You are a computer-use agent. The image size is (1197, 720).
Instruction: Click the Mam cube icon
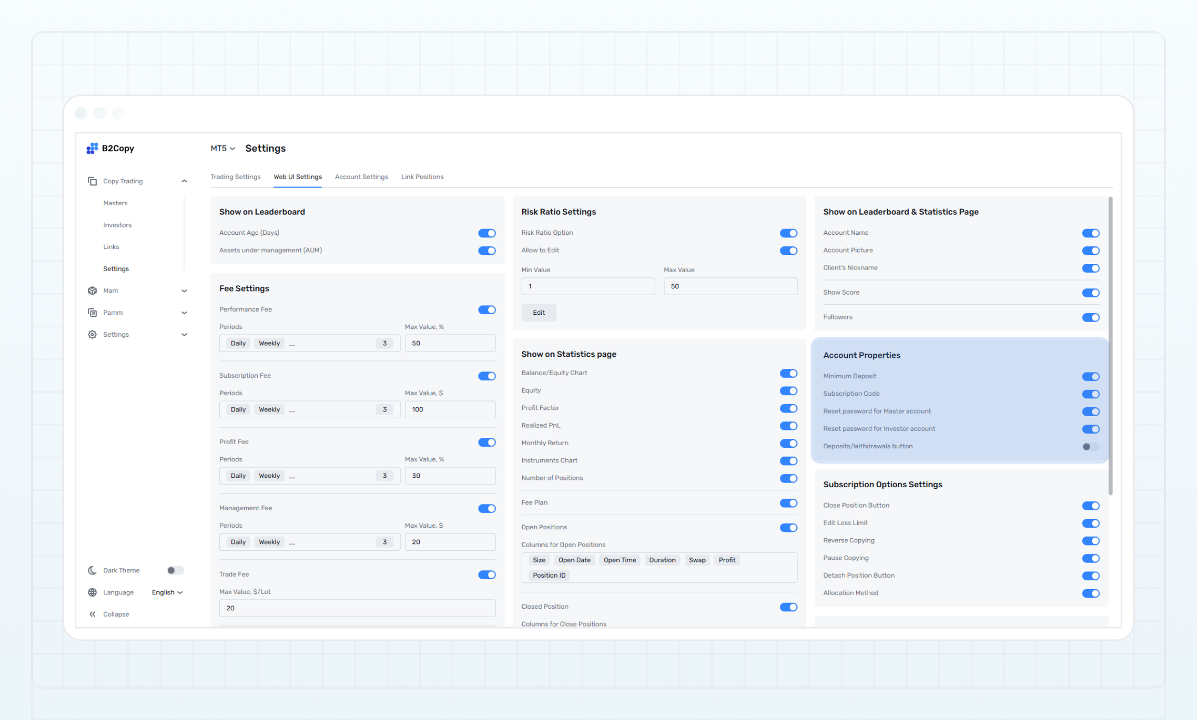pos(92,291)
